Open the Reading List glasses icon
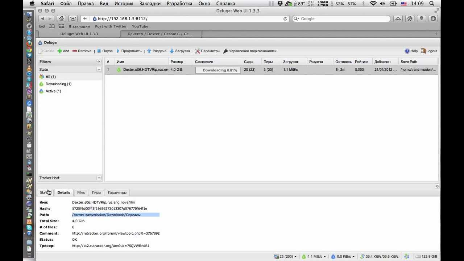Viewport: 464px width, 261px height. point(42,26)
